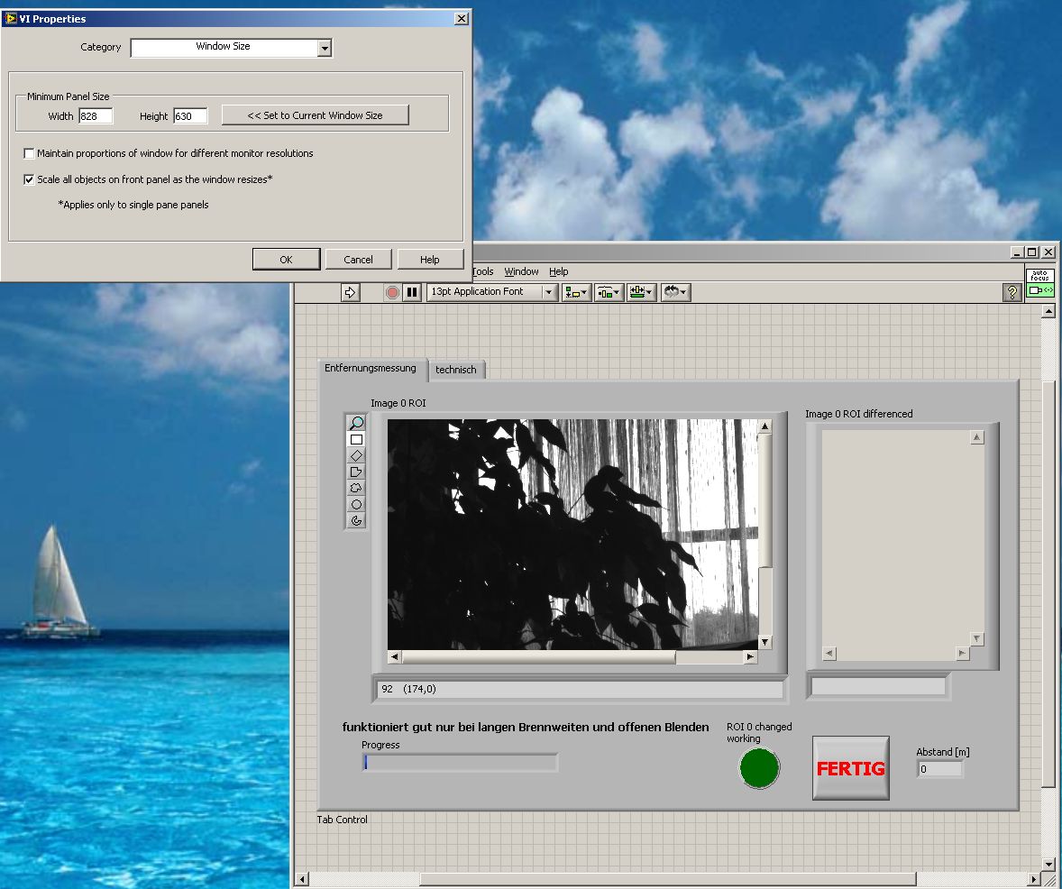
Task: Select the Annulus ROI tool
Action: pyautogui.click(x=356, y=520)
